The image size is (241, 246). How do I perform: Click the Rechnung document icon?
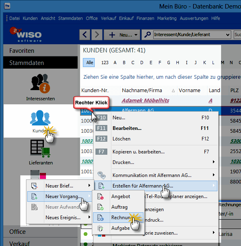click(100, 218)
